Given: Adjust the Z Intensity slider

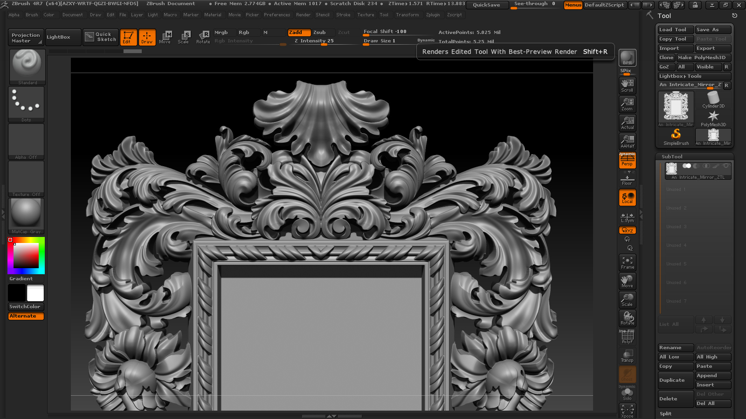Looking at the screenshot, I should [314, 41].
